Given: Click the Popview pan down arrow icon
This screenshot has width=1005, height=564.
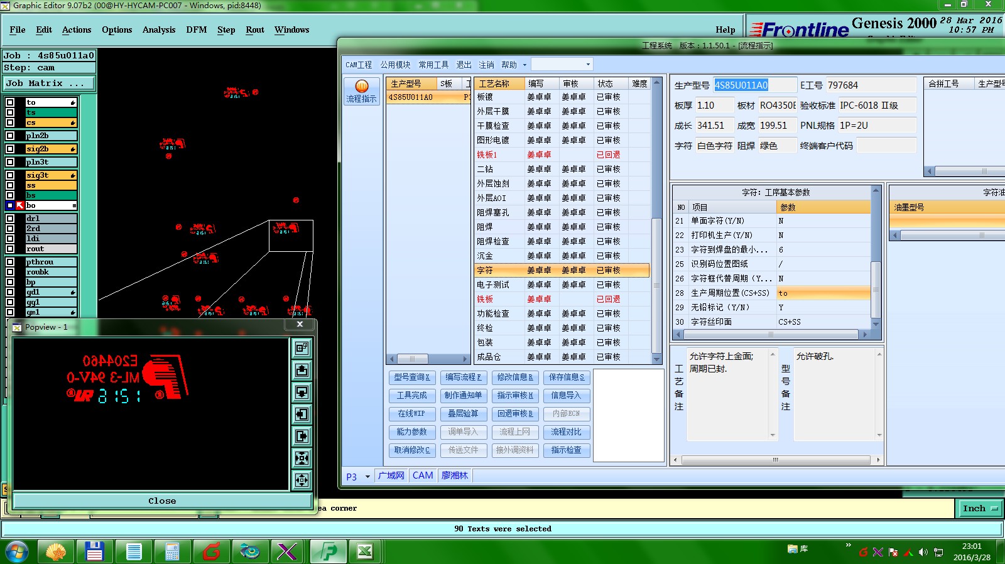Looking at the screenshot, I should click(302, 392).
